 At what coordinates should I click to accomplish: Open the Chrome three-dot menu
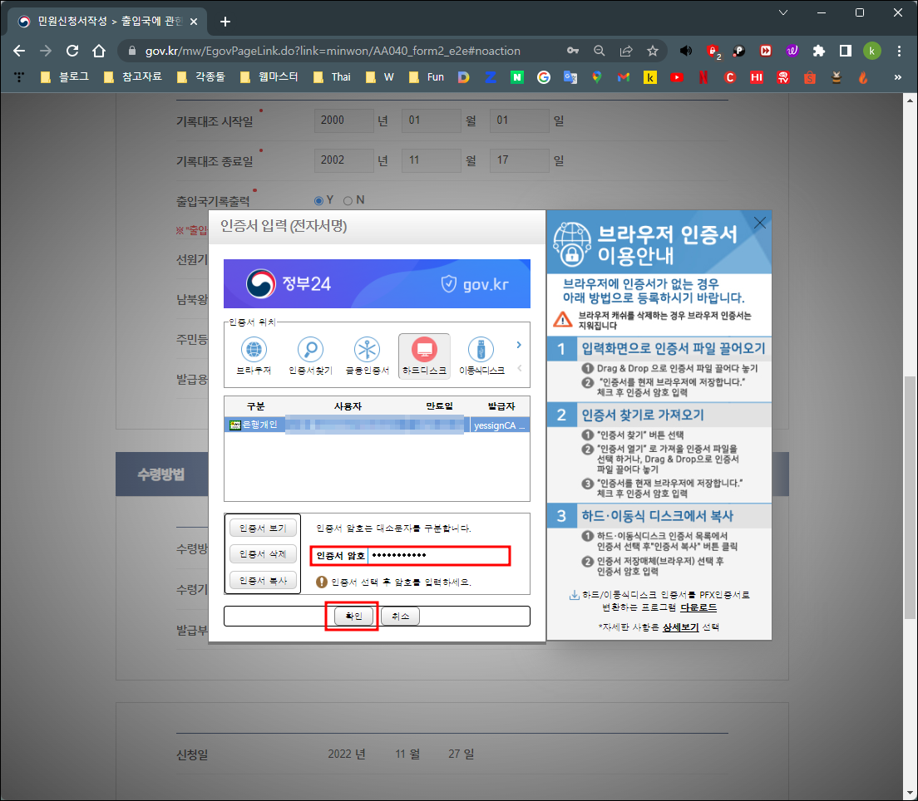coord(899,51)
